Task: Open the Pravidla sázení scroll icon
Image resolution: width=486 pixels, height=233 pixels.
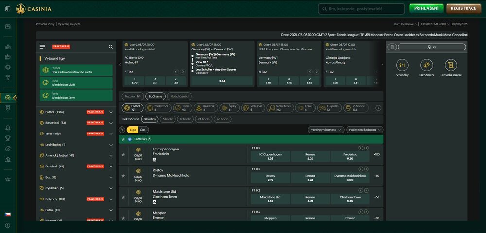Action: pos(451,66)
